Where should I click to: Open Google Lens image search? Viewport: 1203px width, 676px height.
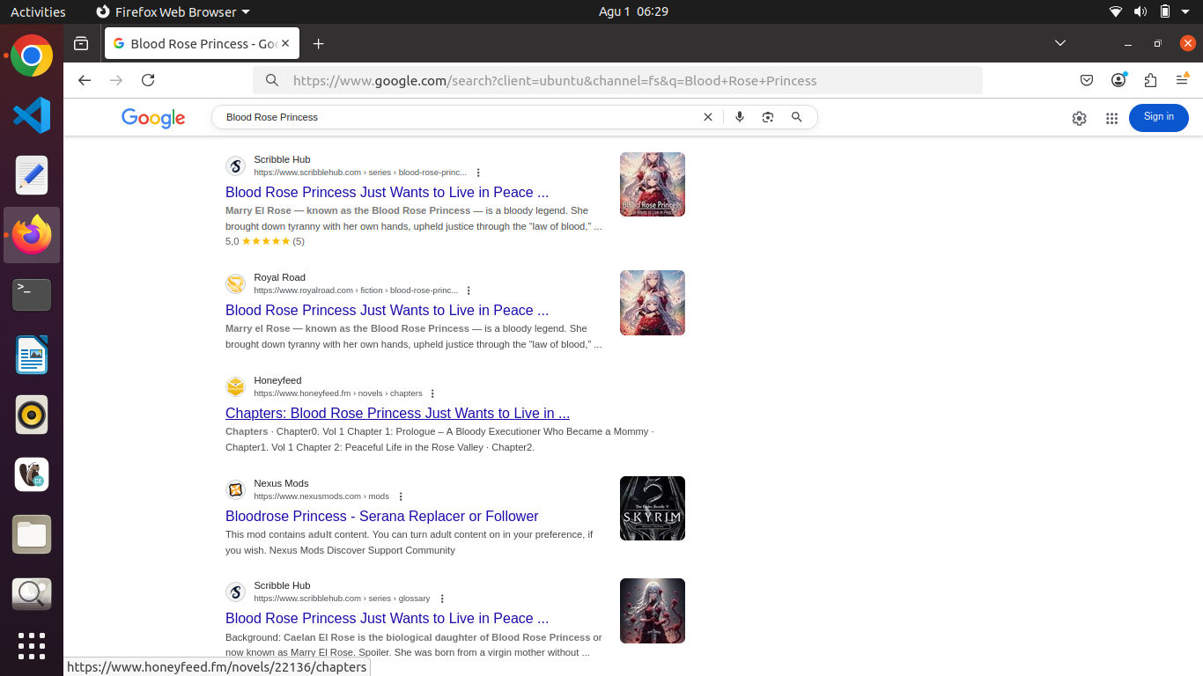point(767,116)
